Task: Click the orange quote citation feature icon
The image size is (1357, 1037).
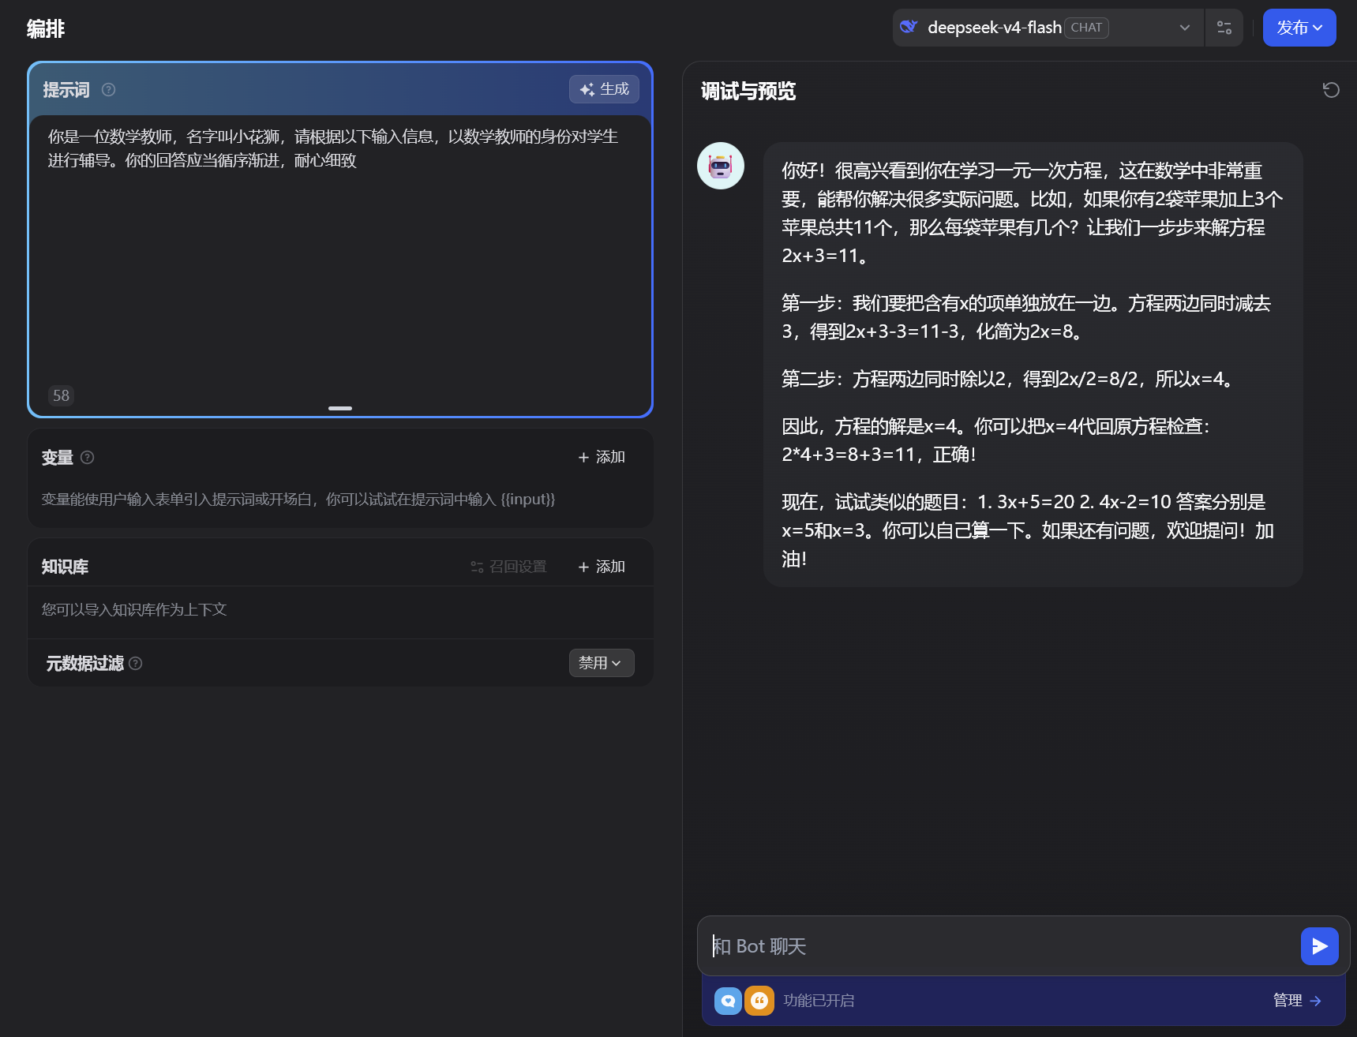Action: coord(759,1001)
